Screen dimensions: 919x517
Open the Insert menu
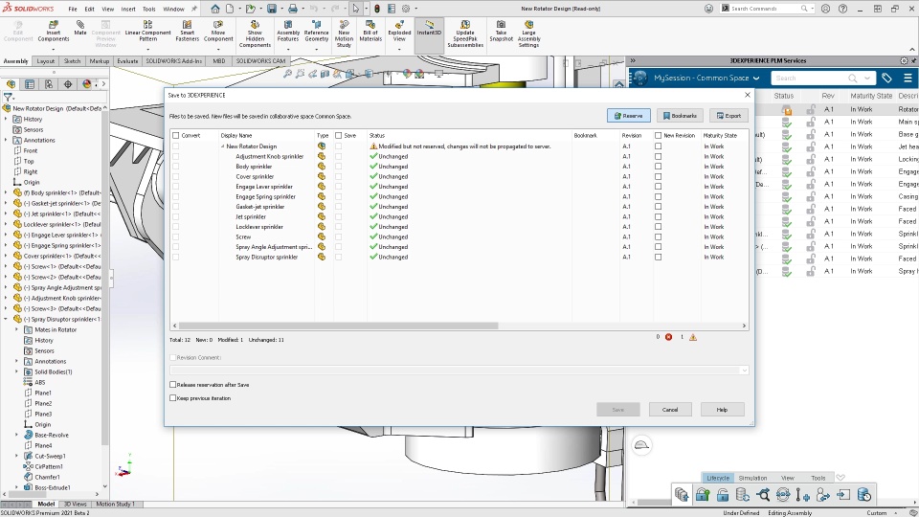click(128, 9)
